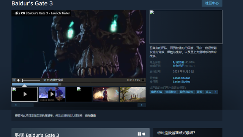The height and width of the screenshot is (137, 243).
Task: Mute the trailer audio speaker icon
Action: (19, 80)
